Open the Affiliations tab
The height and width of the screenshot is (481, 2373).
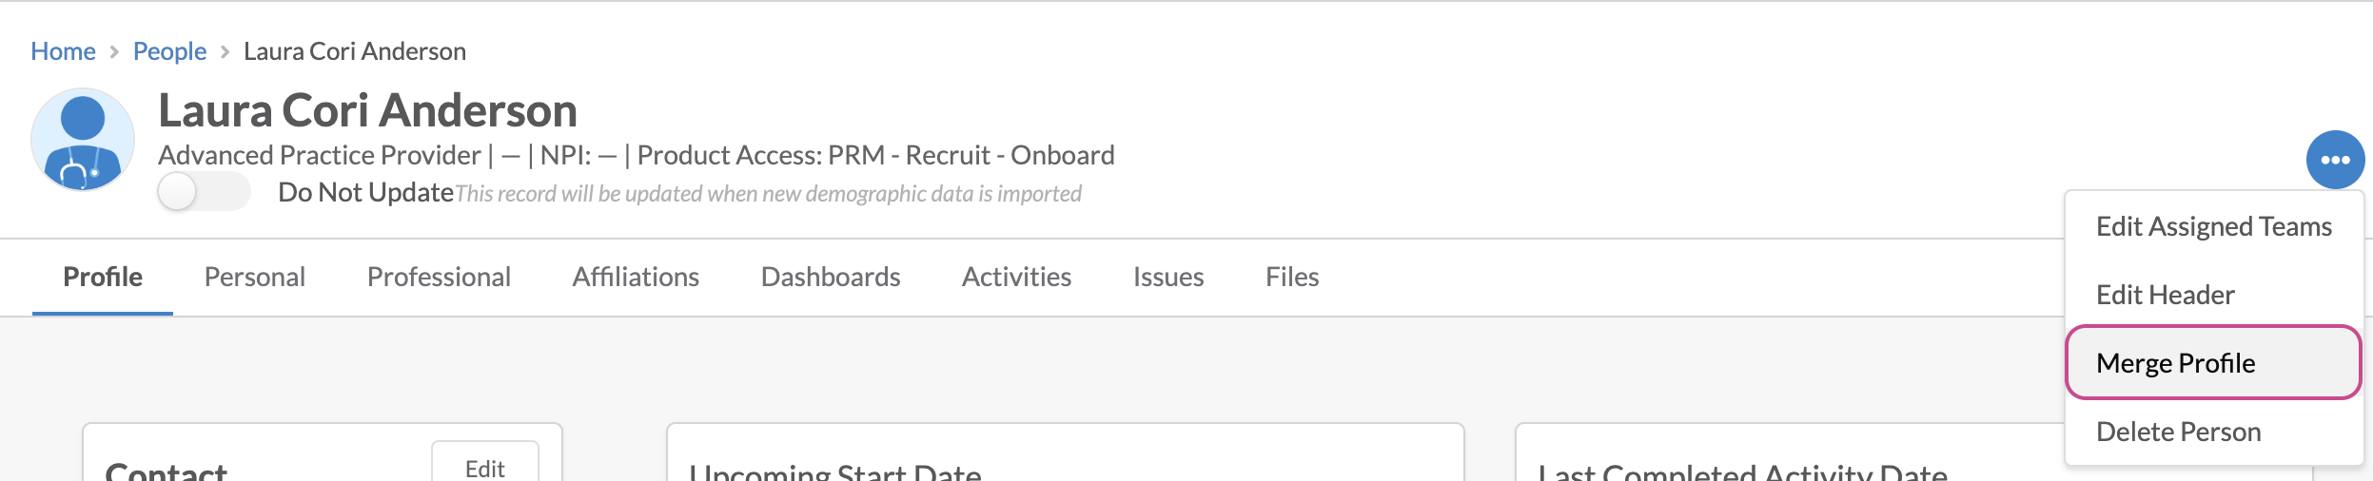[x=636, y=277]
